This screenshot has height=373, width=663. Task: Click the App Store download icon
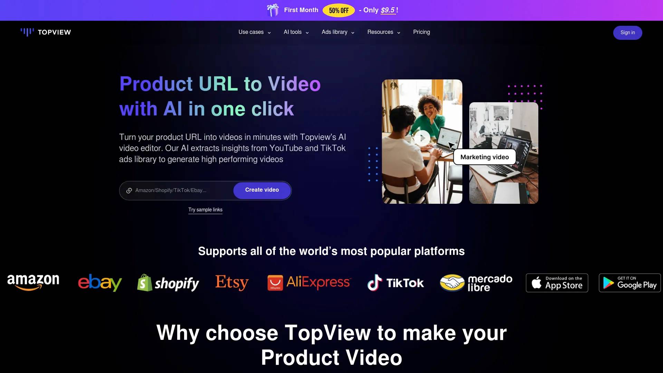557,283
